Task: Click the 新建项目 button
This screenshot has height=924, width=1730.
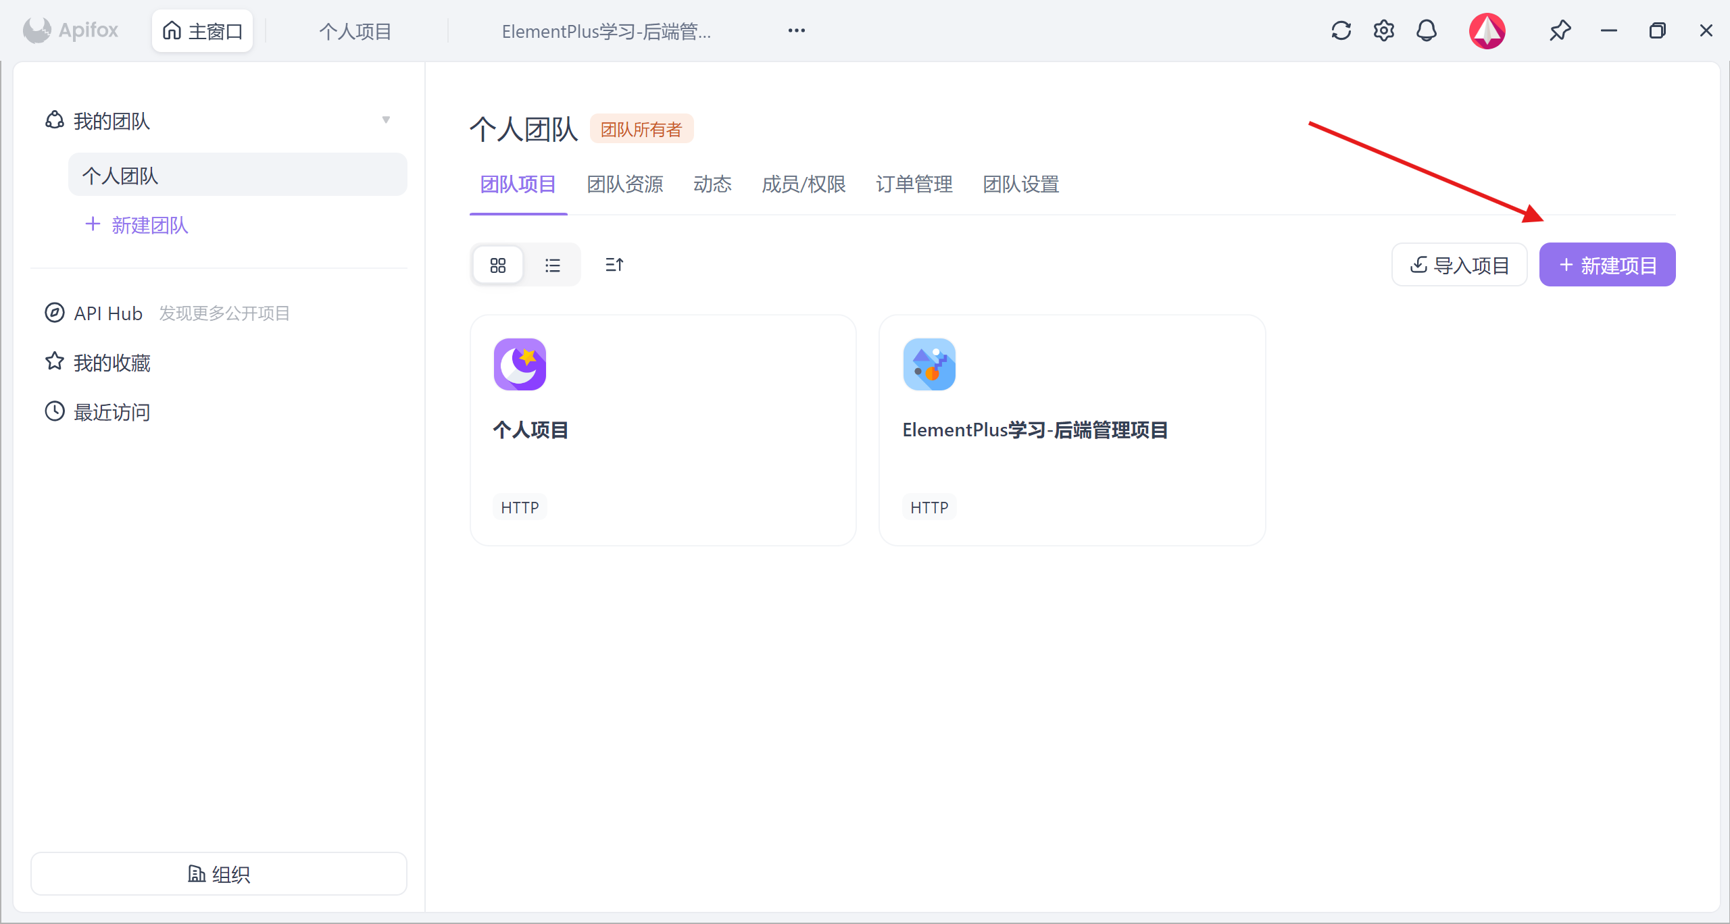Action: point(1606,265)
